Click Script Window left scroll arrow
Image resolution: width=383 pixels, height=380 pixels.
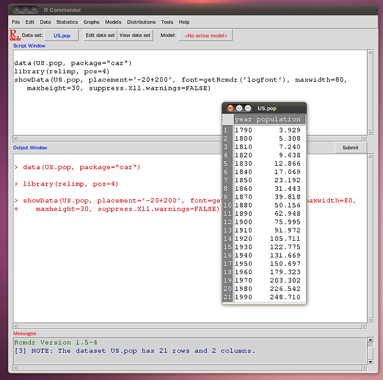pyautogui.click(x=15, y=139)
